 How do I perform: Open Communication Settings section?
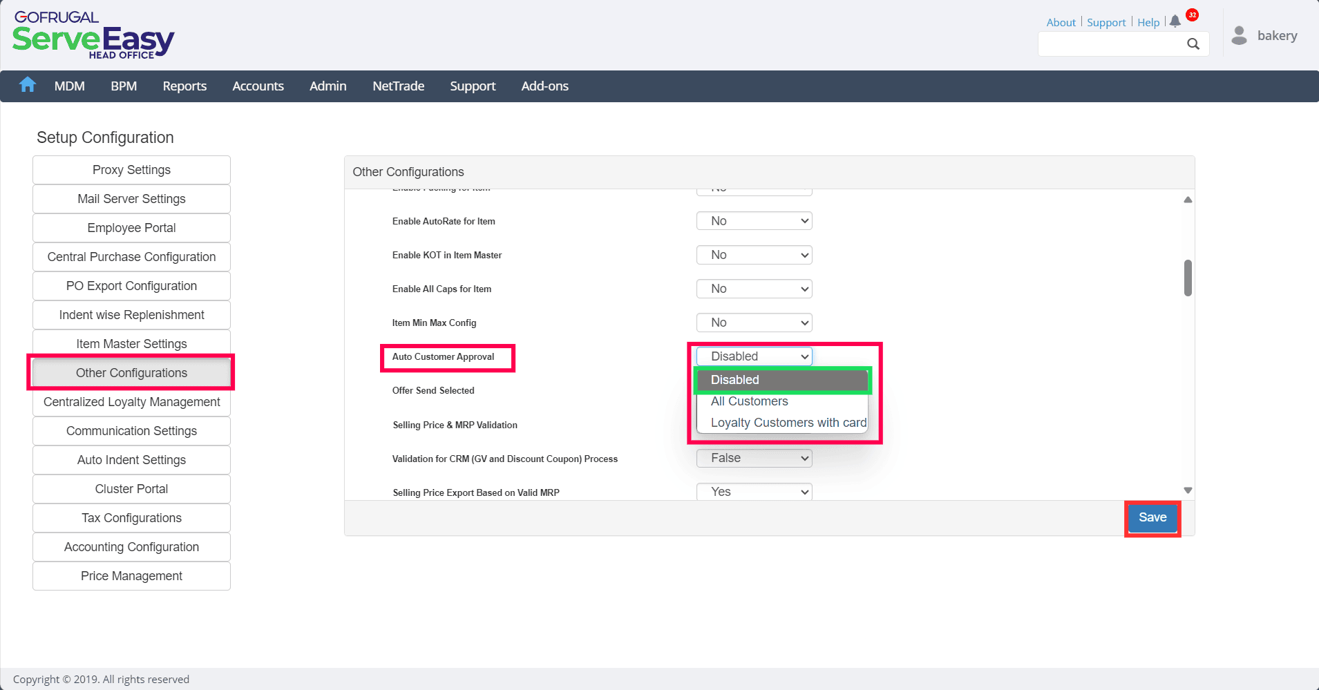(131, 431)
